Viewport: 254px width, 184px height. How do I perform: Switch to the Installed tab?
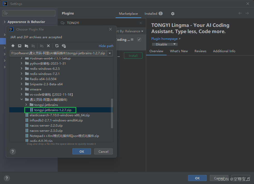[x=154, y=14]
